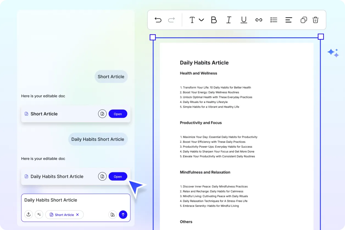Click the sparkle icon beside the document canvas
The height and width of the screenshot is (230, 345).
[333, 53]
